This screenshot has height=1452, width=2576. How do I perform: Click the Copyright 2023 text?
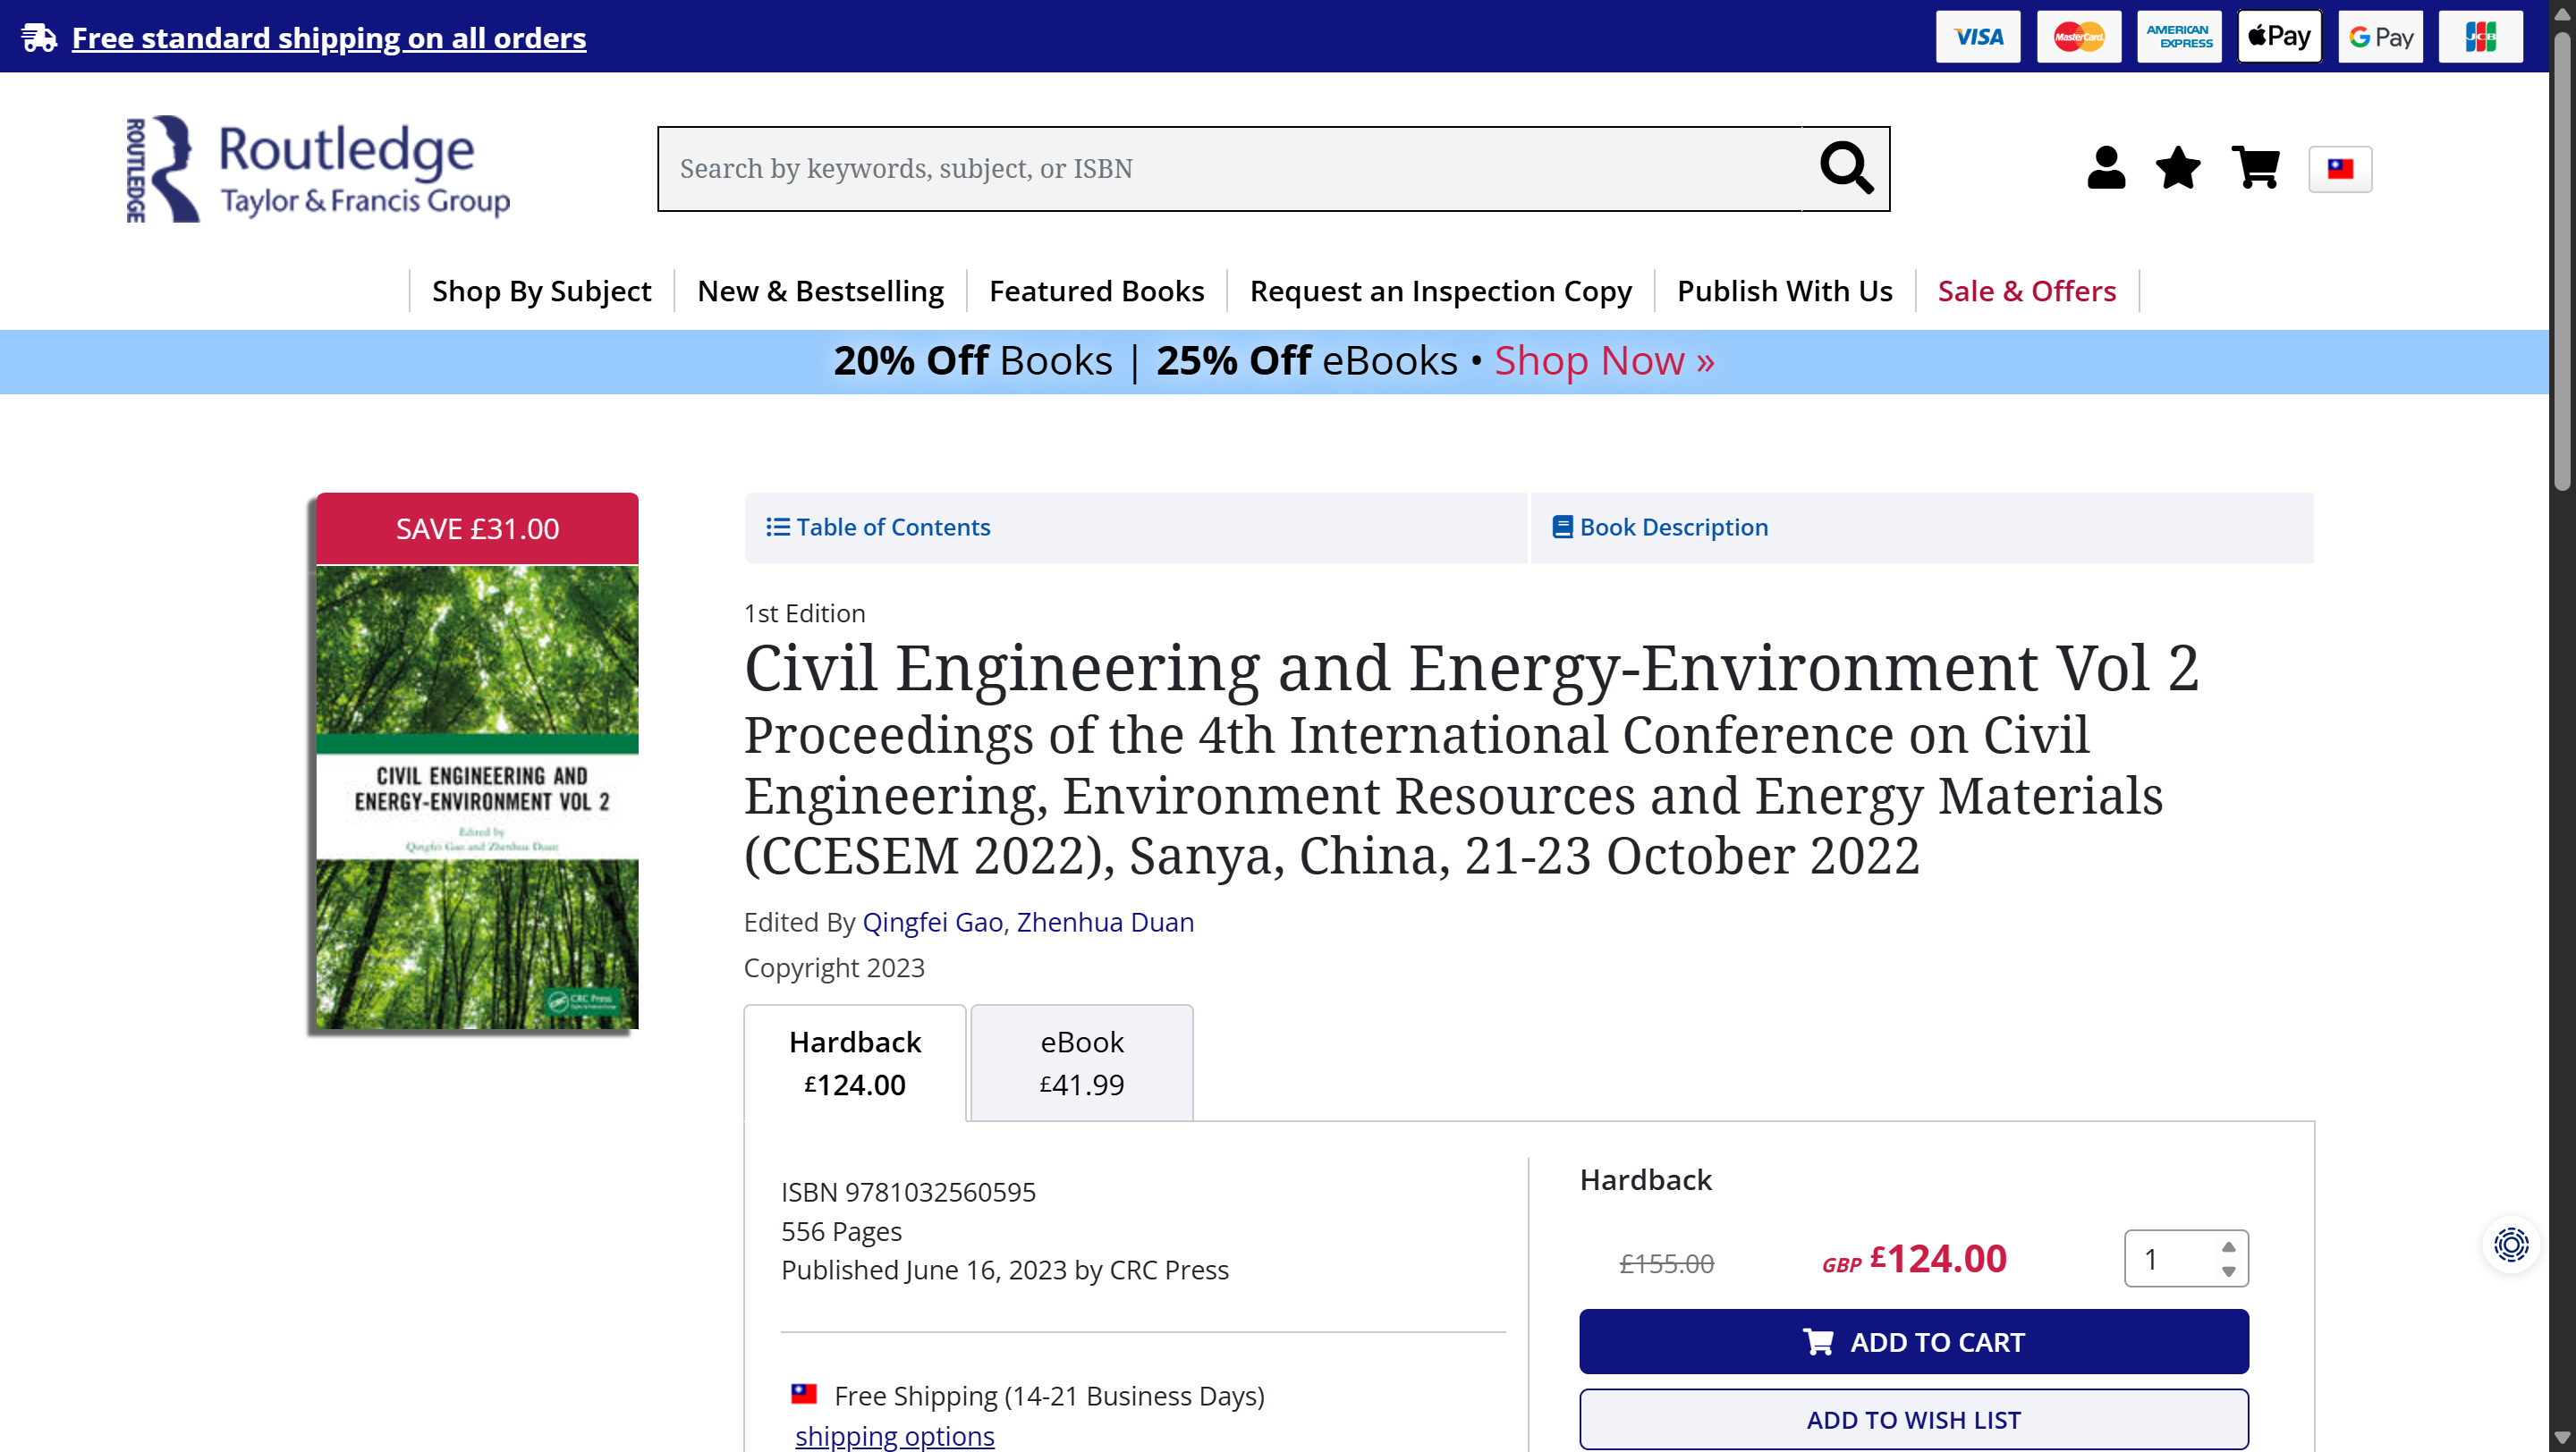coord(834,968)
